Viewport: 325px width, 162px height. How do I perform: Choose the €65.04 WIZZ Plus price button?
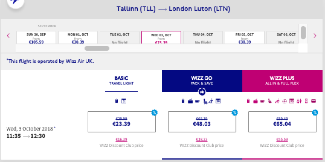[x=282, y=122]
